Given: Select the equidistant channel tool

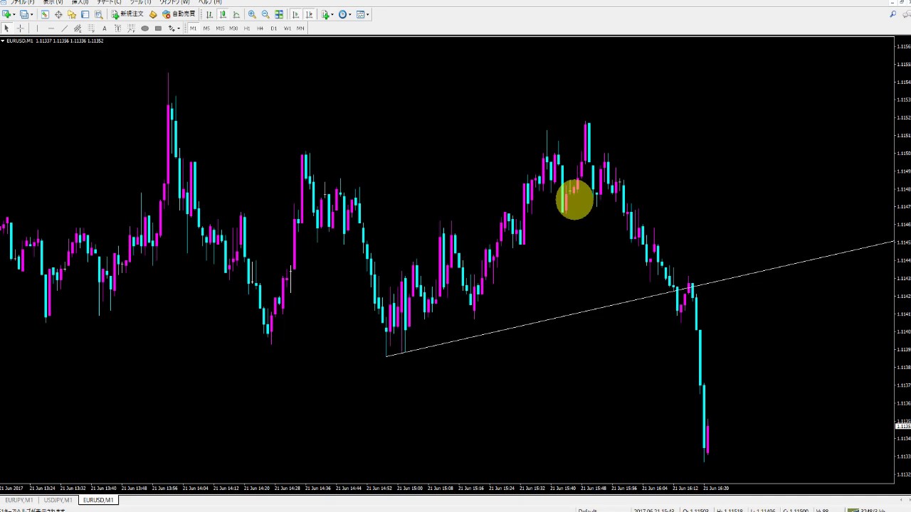Looking at the screenshot, I should click(x=78, y=28).
